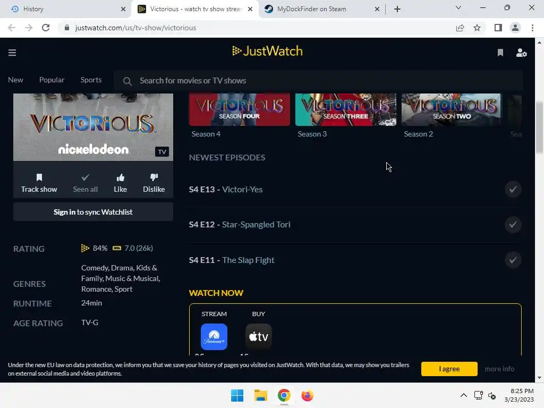The width and height of the screenshot is (544, 408).
Task: Open File Explorer from taskbar
Action: pos(260,395)
